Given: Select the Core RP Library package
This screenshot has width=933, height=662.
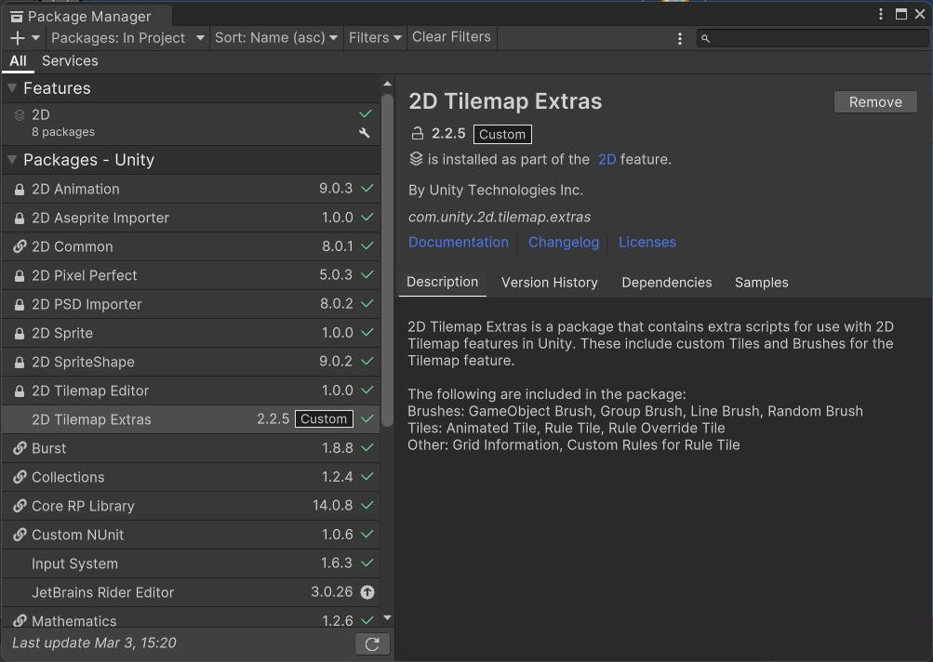Looking at the screenshot, I should pyautogui.click(x=191, y=506).
